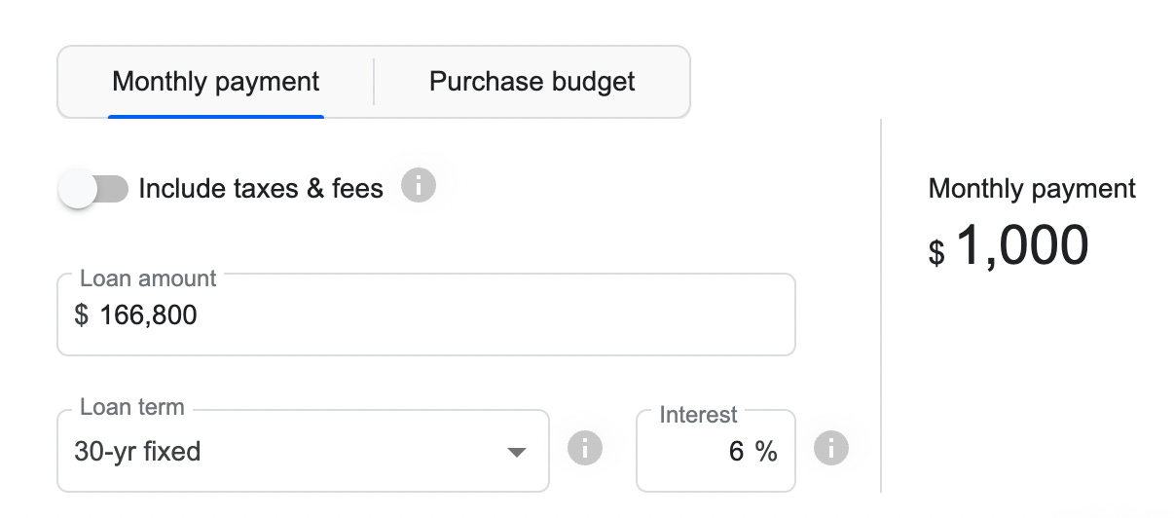Screen dimensions: 1174x518
Task: Select the Monthly payment tab
Action: 215,82
